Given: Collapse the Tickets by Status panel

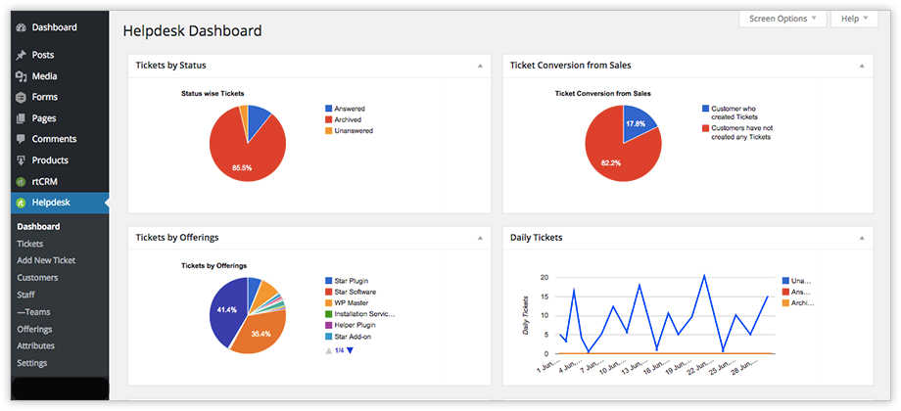Looking at the screenshot, I should point(480,66).
